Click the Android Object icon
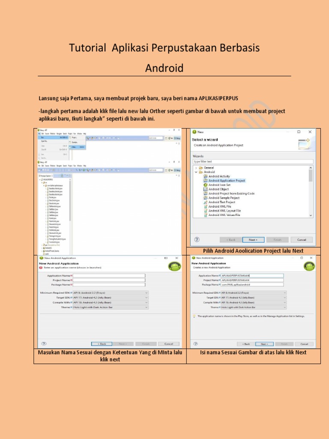The width and height of the screenshot is (329, 439). point(205,189)
